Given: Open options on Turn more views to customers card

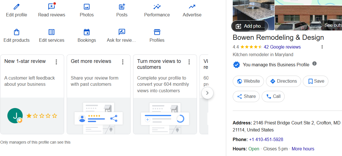Looking at the screenshot, I should (x=189, y=62).
